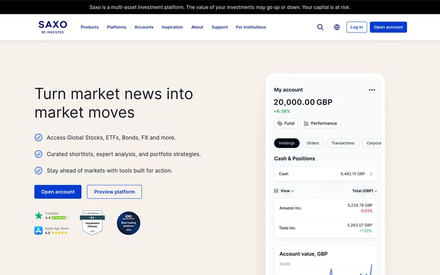Image resolution: width=440 pixels, height=275 pixels.
Task: Click the risk warning banner text
Action: point(220,7)
